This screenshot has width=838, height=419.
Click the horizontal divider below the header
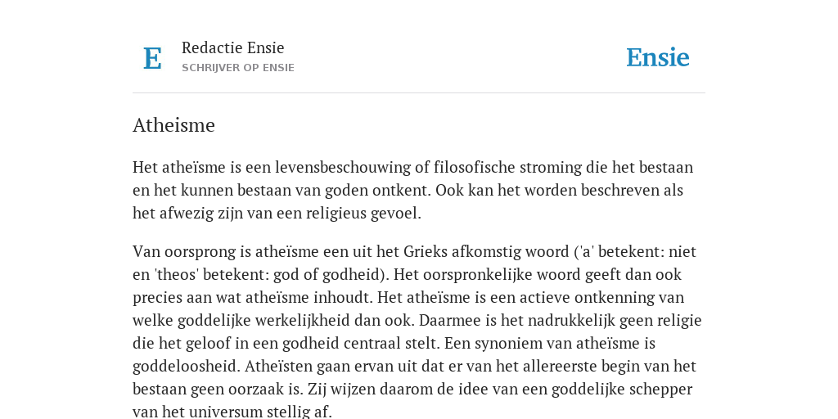tap(419, 93)
